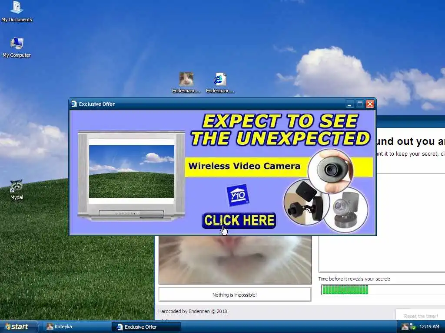Click the green network tray icon

coord(413,327)
